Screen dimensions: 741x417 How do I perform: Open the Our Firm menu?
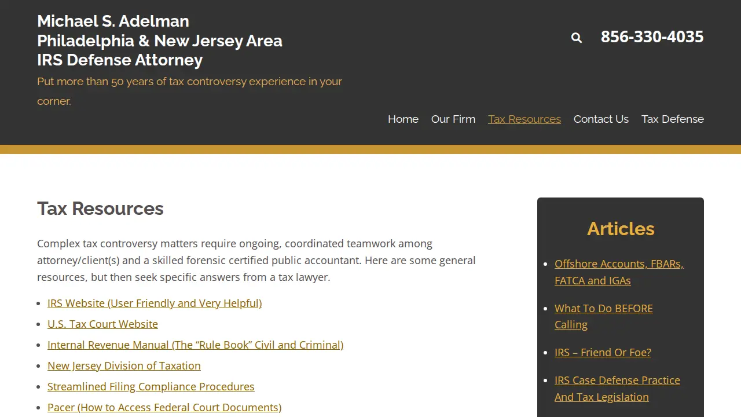tap(453, 119)
